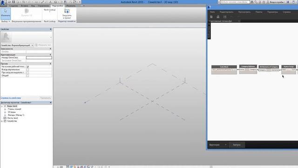Click the New file icon in Dynamo toolbar
298x168 pixels.
coord(211,17)
